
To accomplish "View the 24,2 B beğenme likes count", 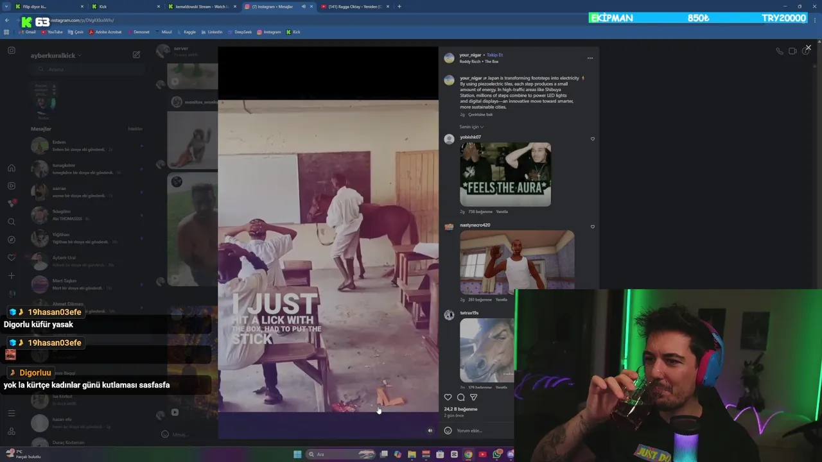I will pyautogui.click(x=460, y=409).
